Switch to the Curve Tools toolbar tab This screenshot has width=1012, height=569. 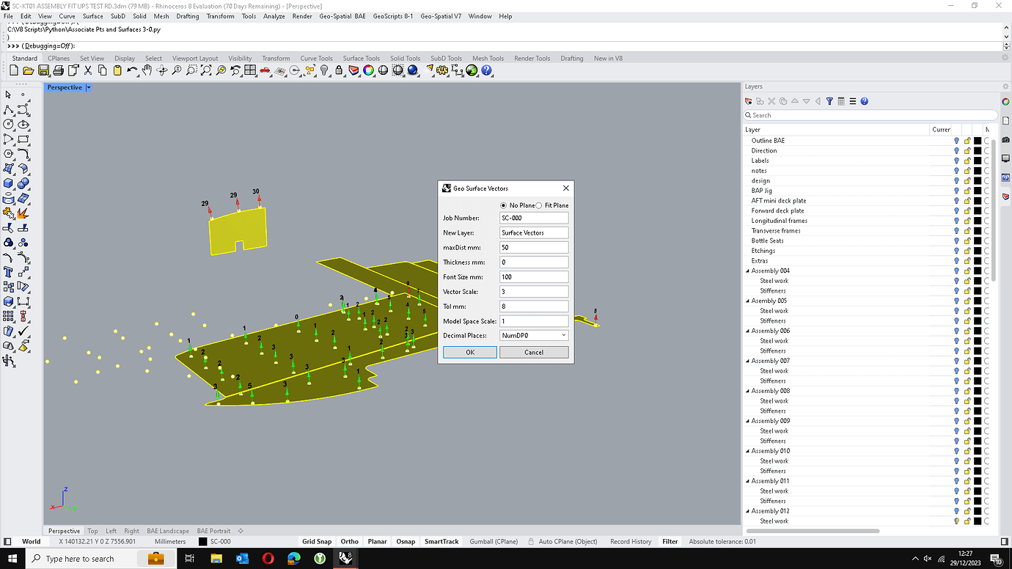[316, 59]
